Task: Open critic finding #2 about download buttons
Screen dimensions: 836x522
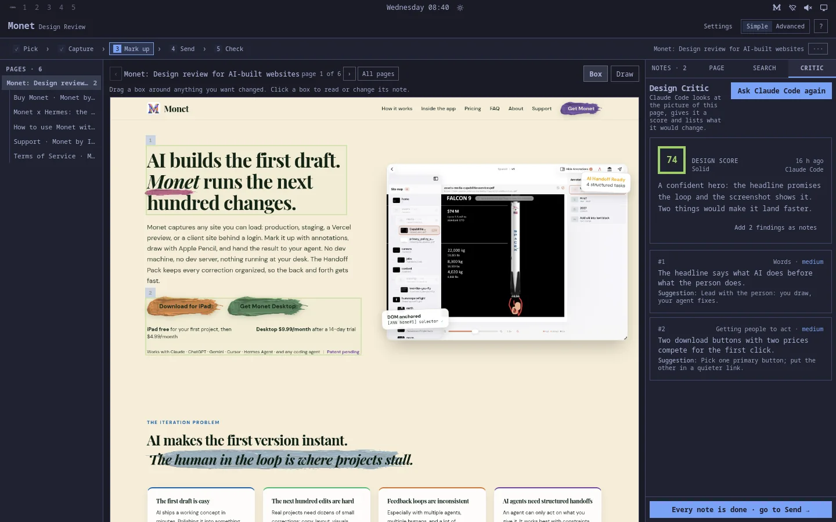Action: click(x=741, y=349)
